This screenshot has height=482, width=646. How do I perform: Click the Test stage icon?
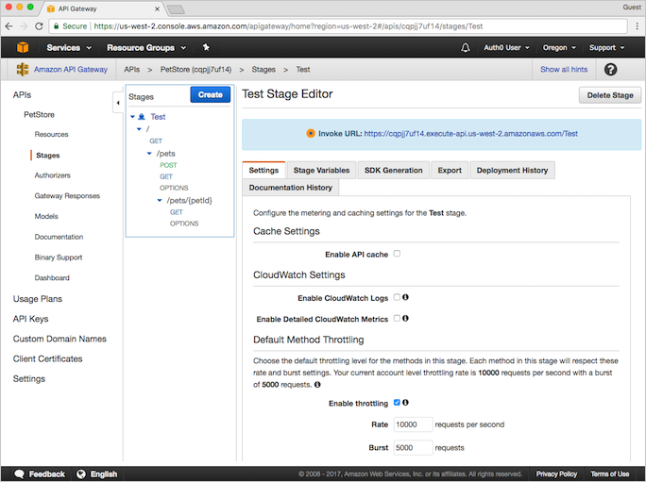(x=142, y=117)
